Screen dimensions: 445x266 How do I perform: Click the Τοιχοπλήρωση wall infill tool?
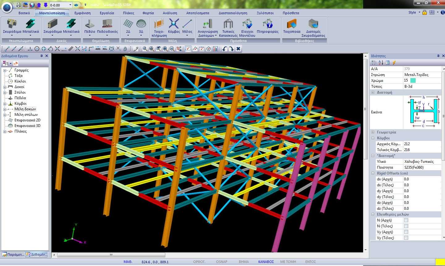click(x=159, y=28)
